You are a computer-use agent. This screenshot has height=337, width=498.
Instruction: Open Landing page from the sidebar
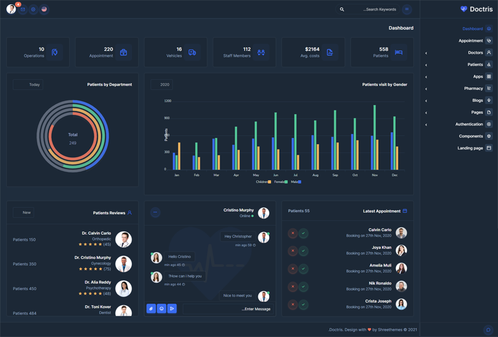click(x=470, y=148)
